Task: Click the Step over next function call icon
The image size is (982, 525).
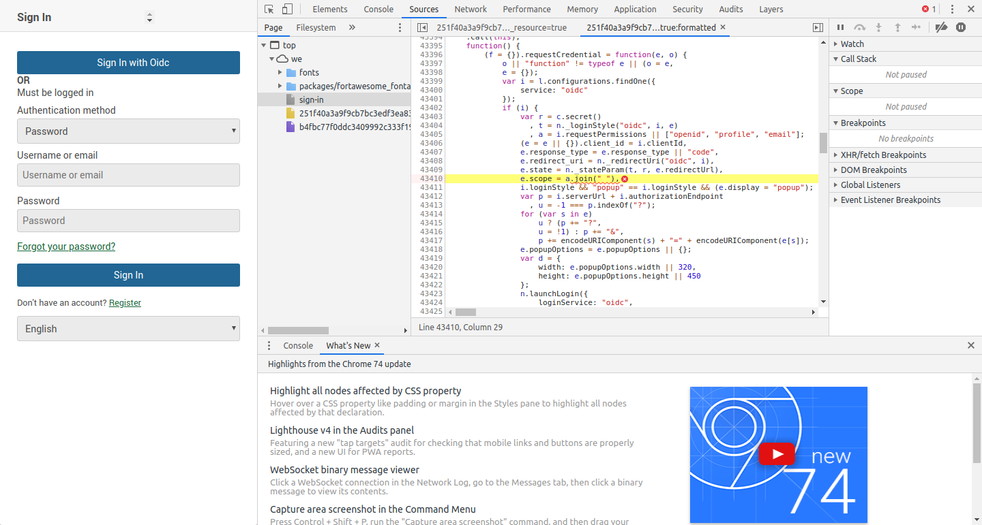Action: pyautogui.click(x=859, y=27)
